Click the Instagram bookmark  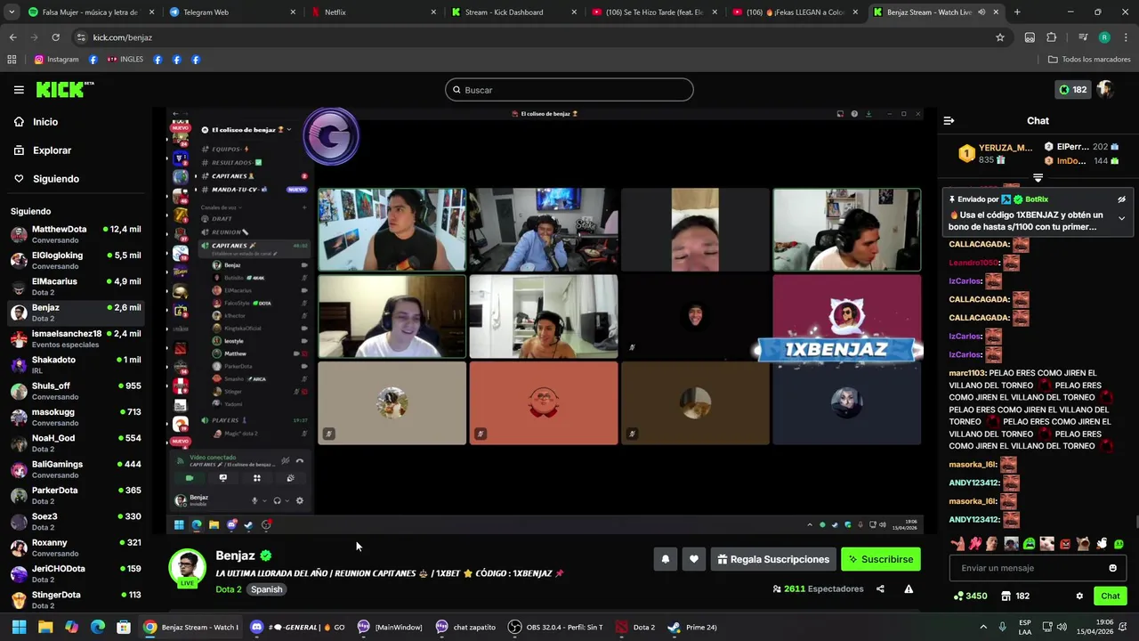click(57, 60)
